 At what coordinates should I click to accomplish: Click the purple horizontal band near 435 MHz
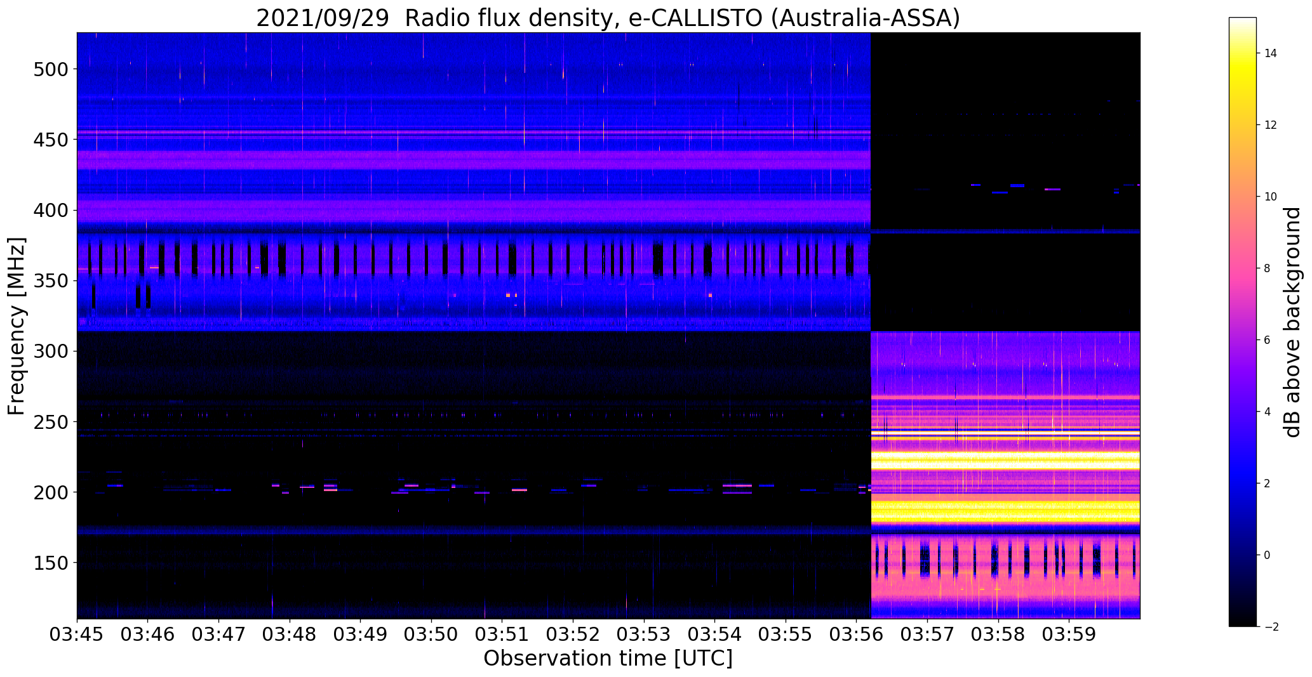pos(474,159)
